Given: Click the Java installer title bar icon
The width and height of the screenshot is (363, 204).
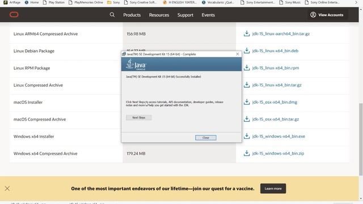Looking at the screenshot, I should point(124,54).
